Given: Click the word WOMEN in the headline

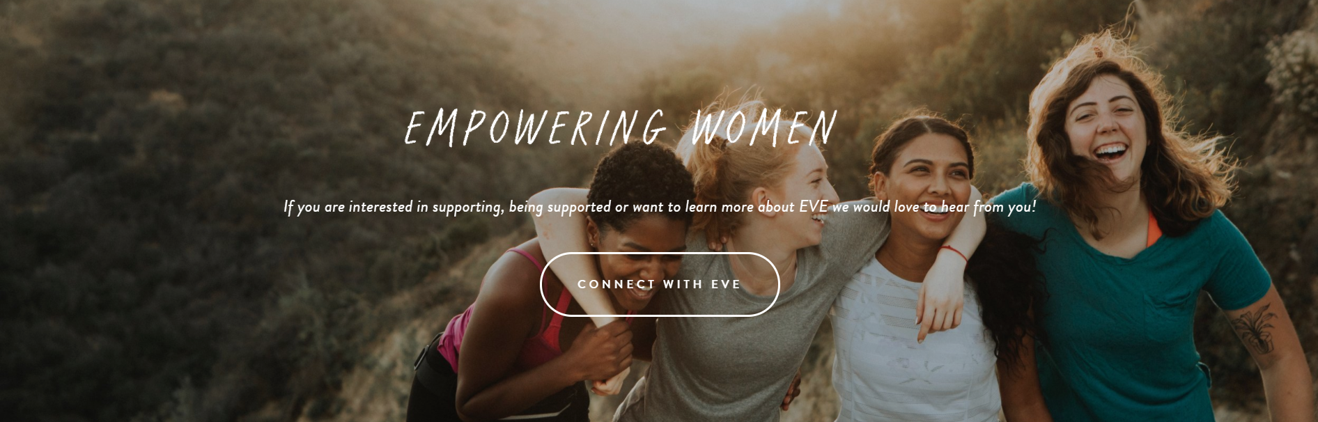Looking at the screenshot, I should pyautogui.click(x=763, y=127).
